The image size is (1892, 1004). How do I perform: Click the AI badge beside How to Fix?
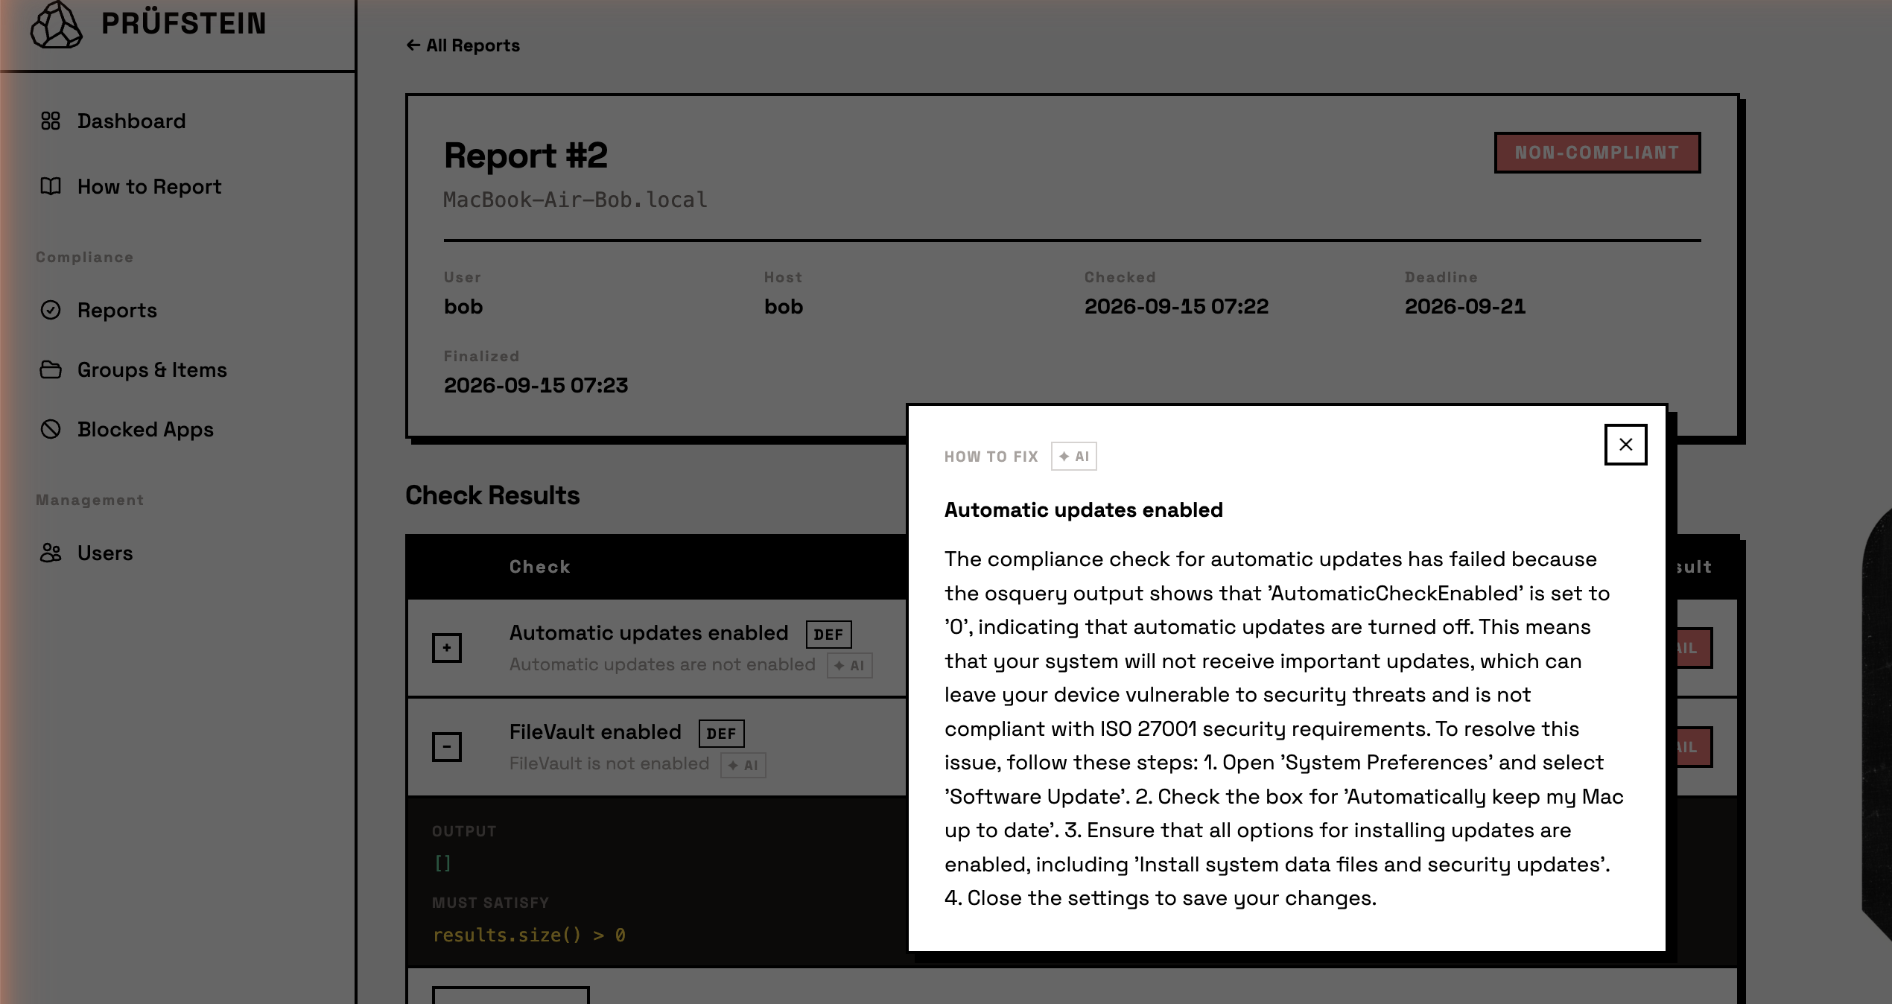1073,457
